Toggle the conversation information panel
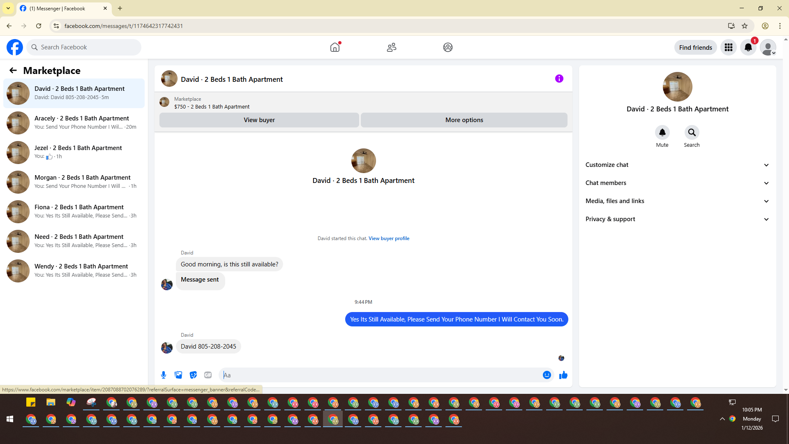This screenshot has width=789, height=444. 559,79
